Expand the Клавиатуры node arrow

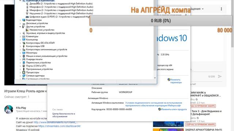tap(20, 36)
